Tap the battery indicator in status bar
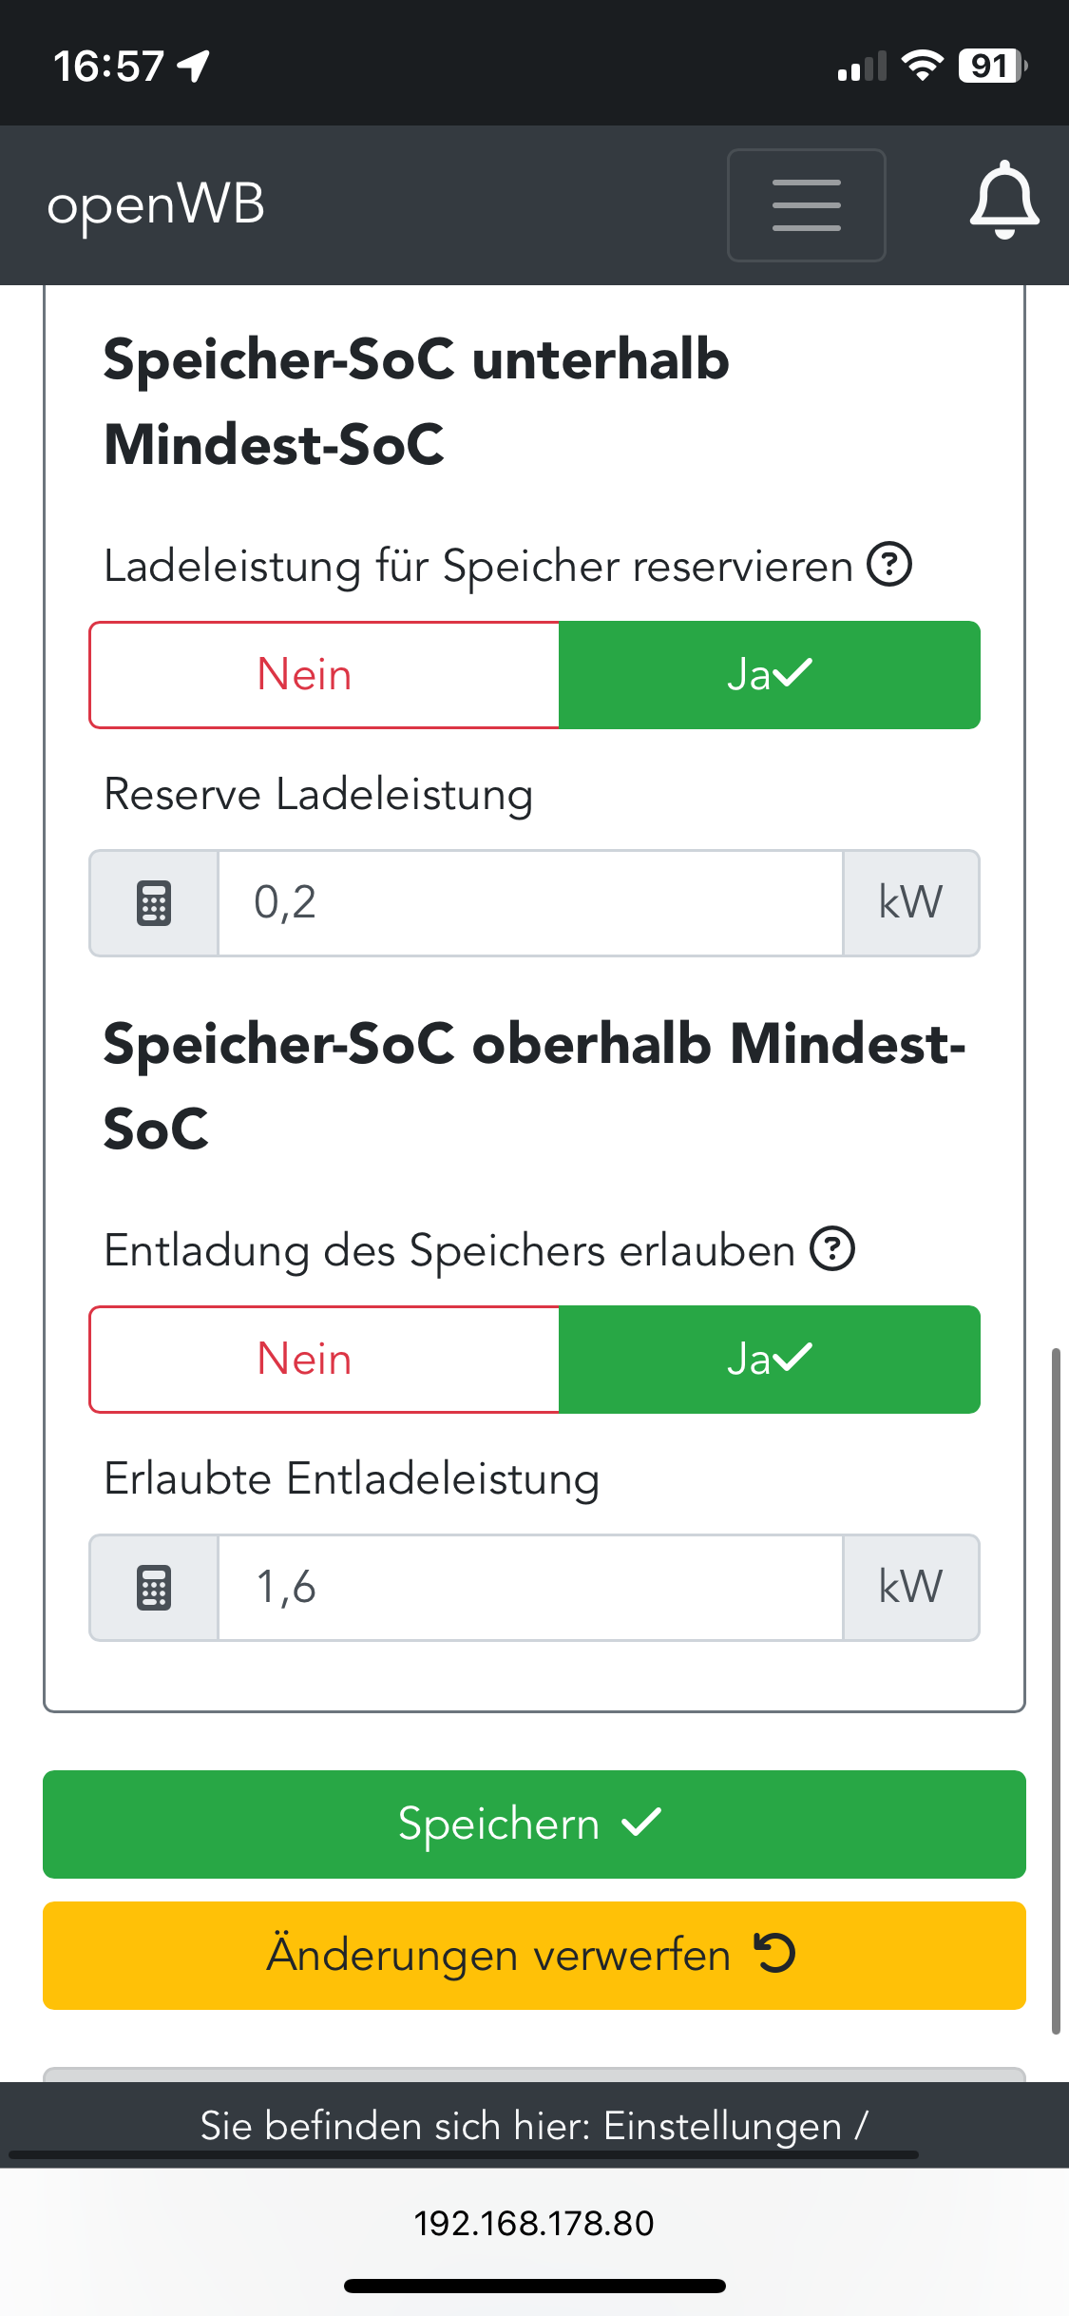The width and height of the screenshot is (1069, 2316). pos(992,67)
